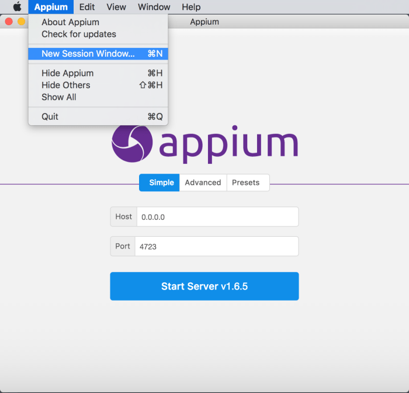Click the yellow minimize window button

(x=22, y=22)
